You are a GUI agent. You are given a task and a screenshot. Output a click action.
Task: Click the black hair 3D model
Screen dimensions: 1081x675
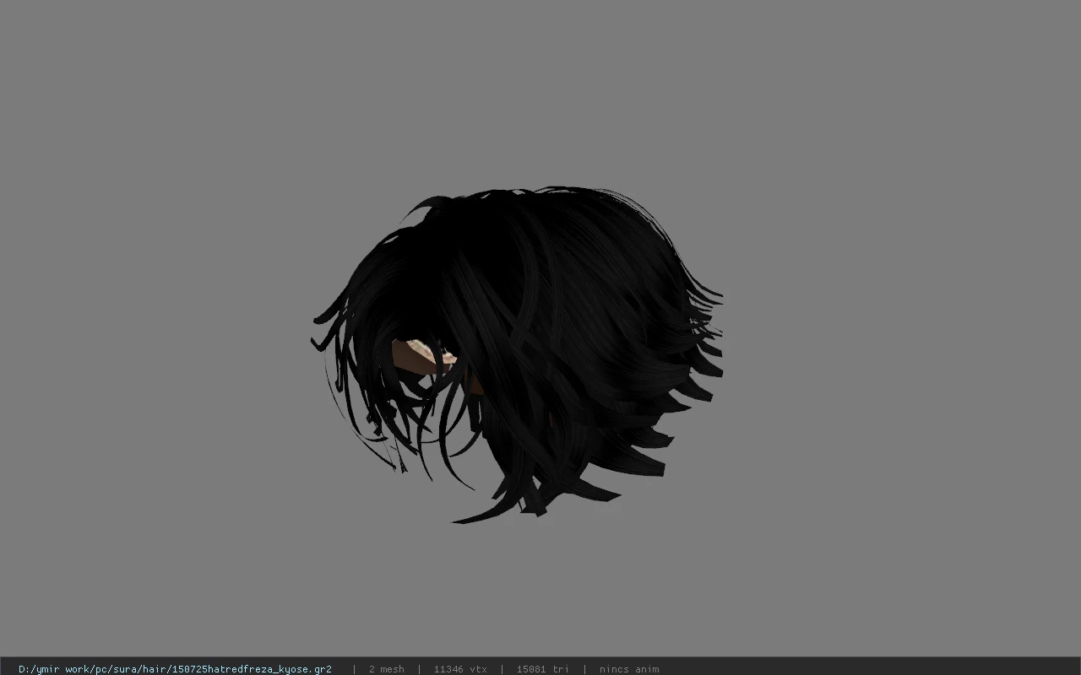tap(517, 354)
